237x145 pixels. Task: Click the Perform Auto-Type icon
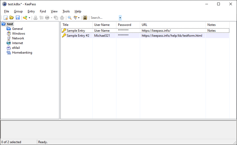62,18
